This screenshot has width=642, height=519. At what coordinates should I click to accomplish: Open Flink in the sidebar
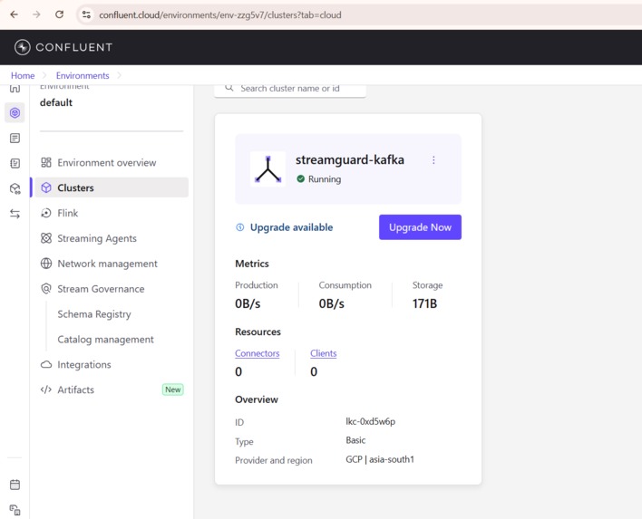click(112, 213)
